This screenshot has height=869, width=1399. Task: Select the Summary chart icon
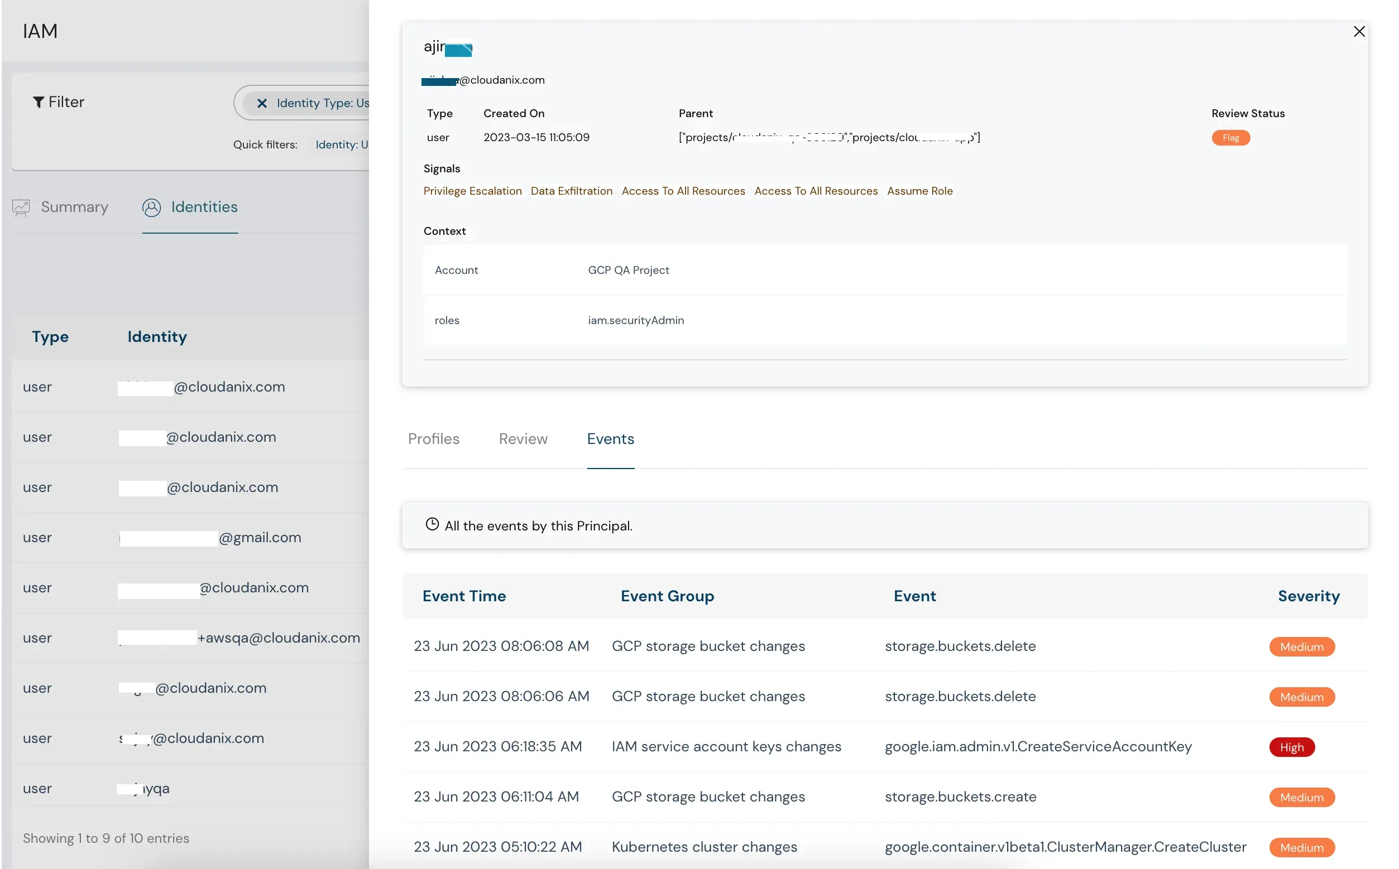click(21, 207)
